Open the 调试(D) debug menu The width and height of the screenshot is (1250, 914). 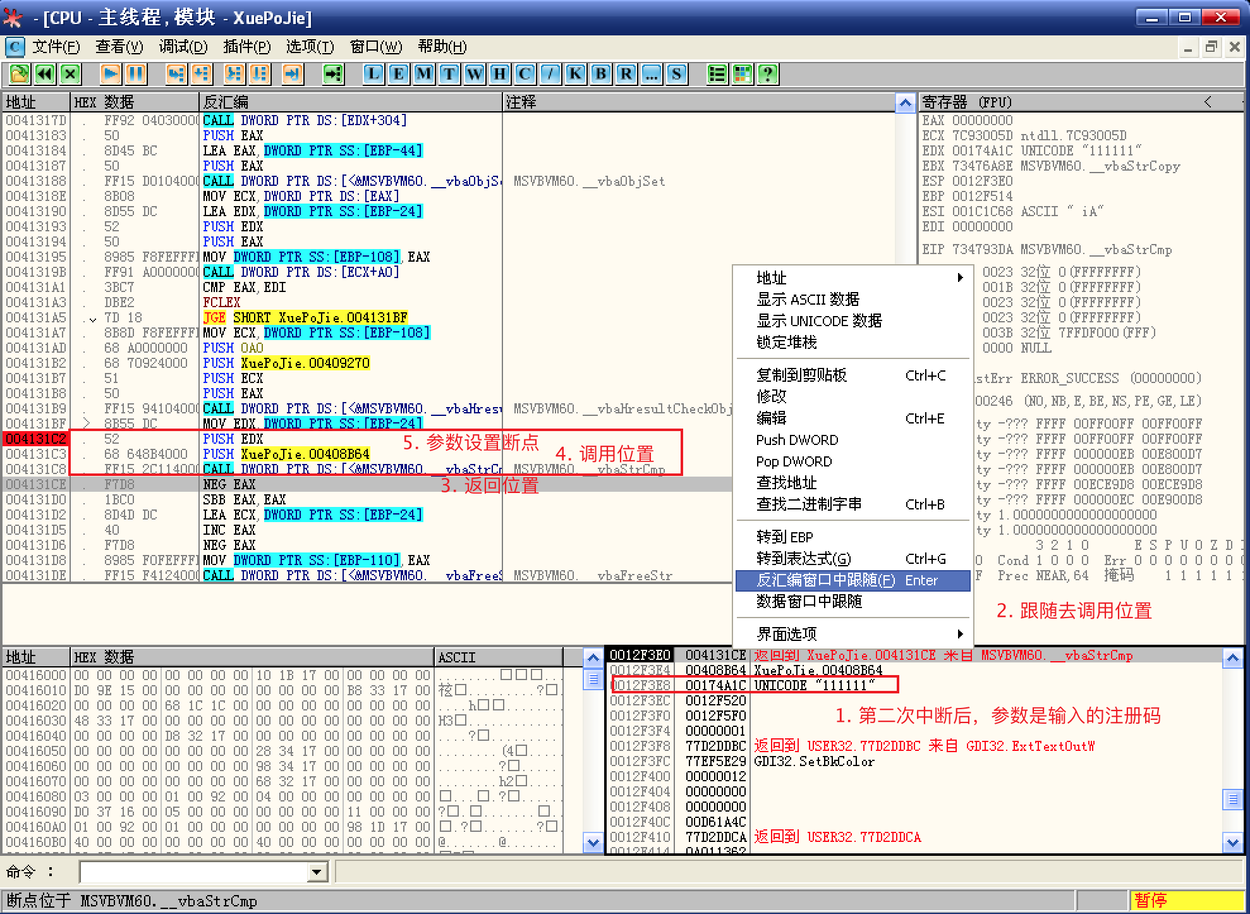(183, 47)
